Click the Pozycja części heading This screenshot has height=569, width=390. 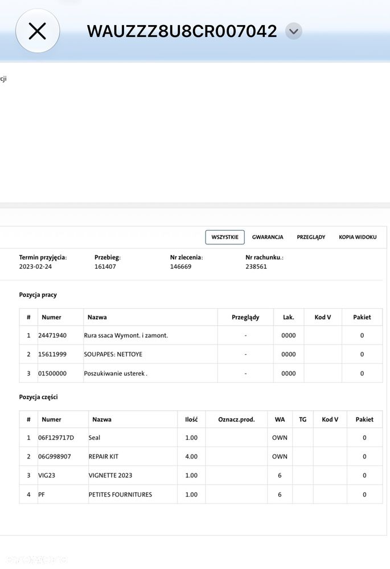pyautogui.click(x=39, y=397)
